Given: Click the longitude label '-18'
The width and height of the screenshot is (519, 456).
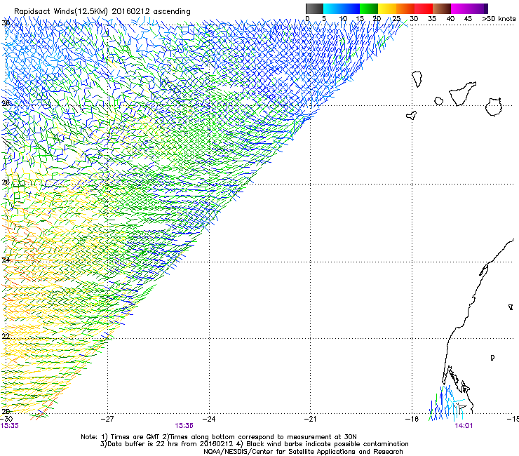Looking at the screenshot, I should (x=412, y=419).
